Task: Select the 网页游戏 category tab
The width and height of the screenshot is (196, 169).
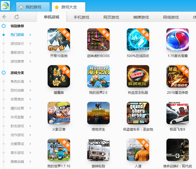Action: [x=111, y=17]
